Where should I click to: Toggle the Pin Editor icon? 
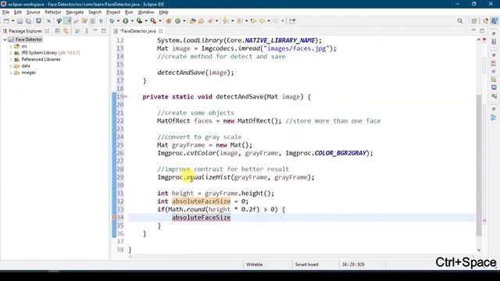pyautogui.click(x=292, y=21)
